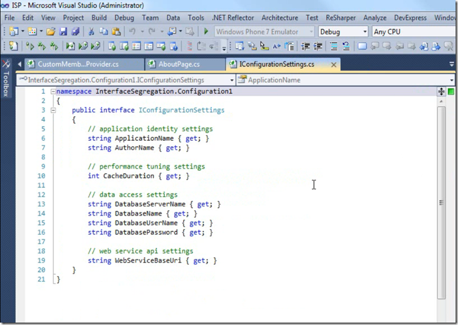Click the editor split bar handle icon
The height and width of the screenshot is (325, 458).
click(441, 92)
